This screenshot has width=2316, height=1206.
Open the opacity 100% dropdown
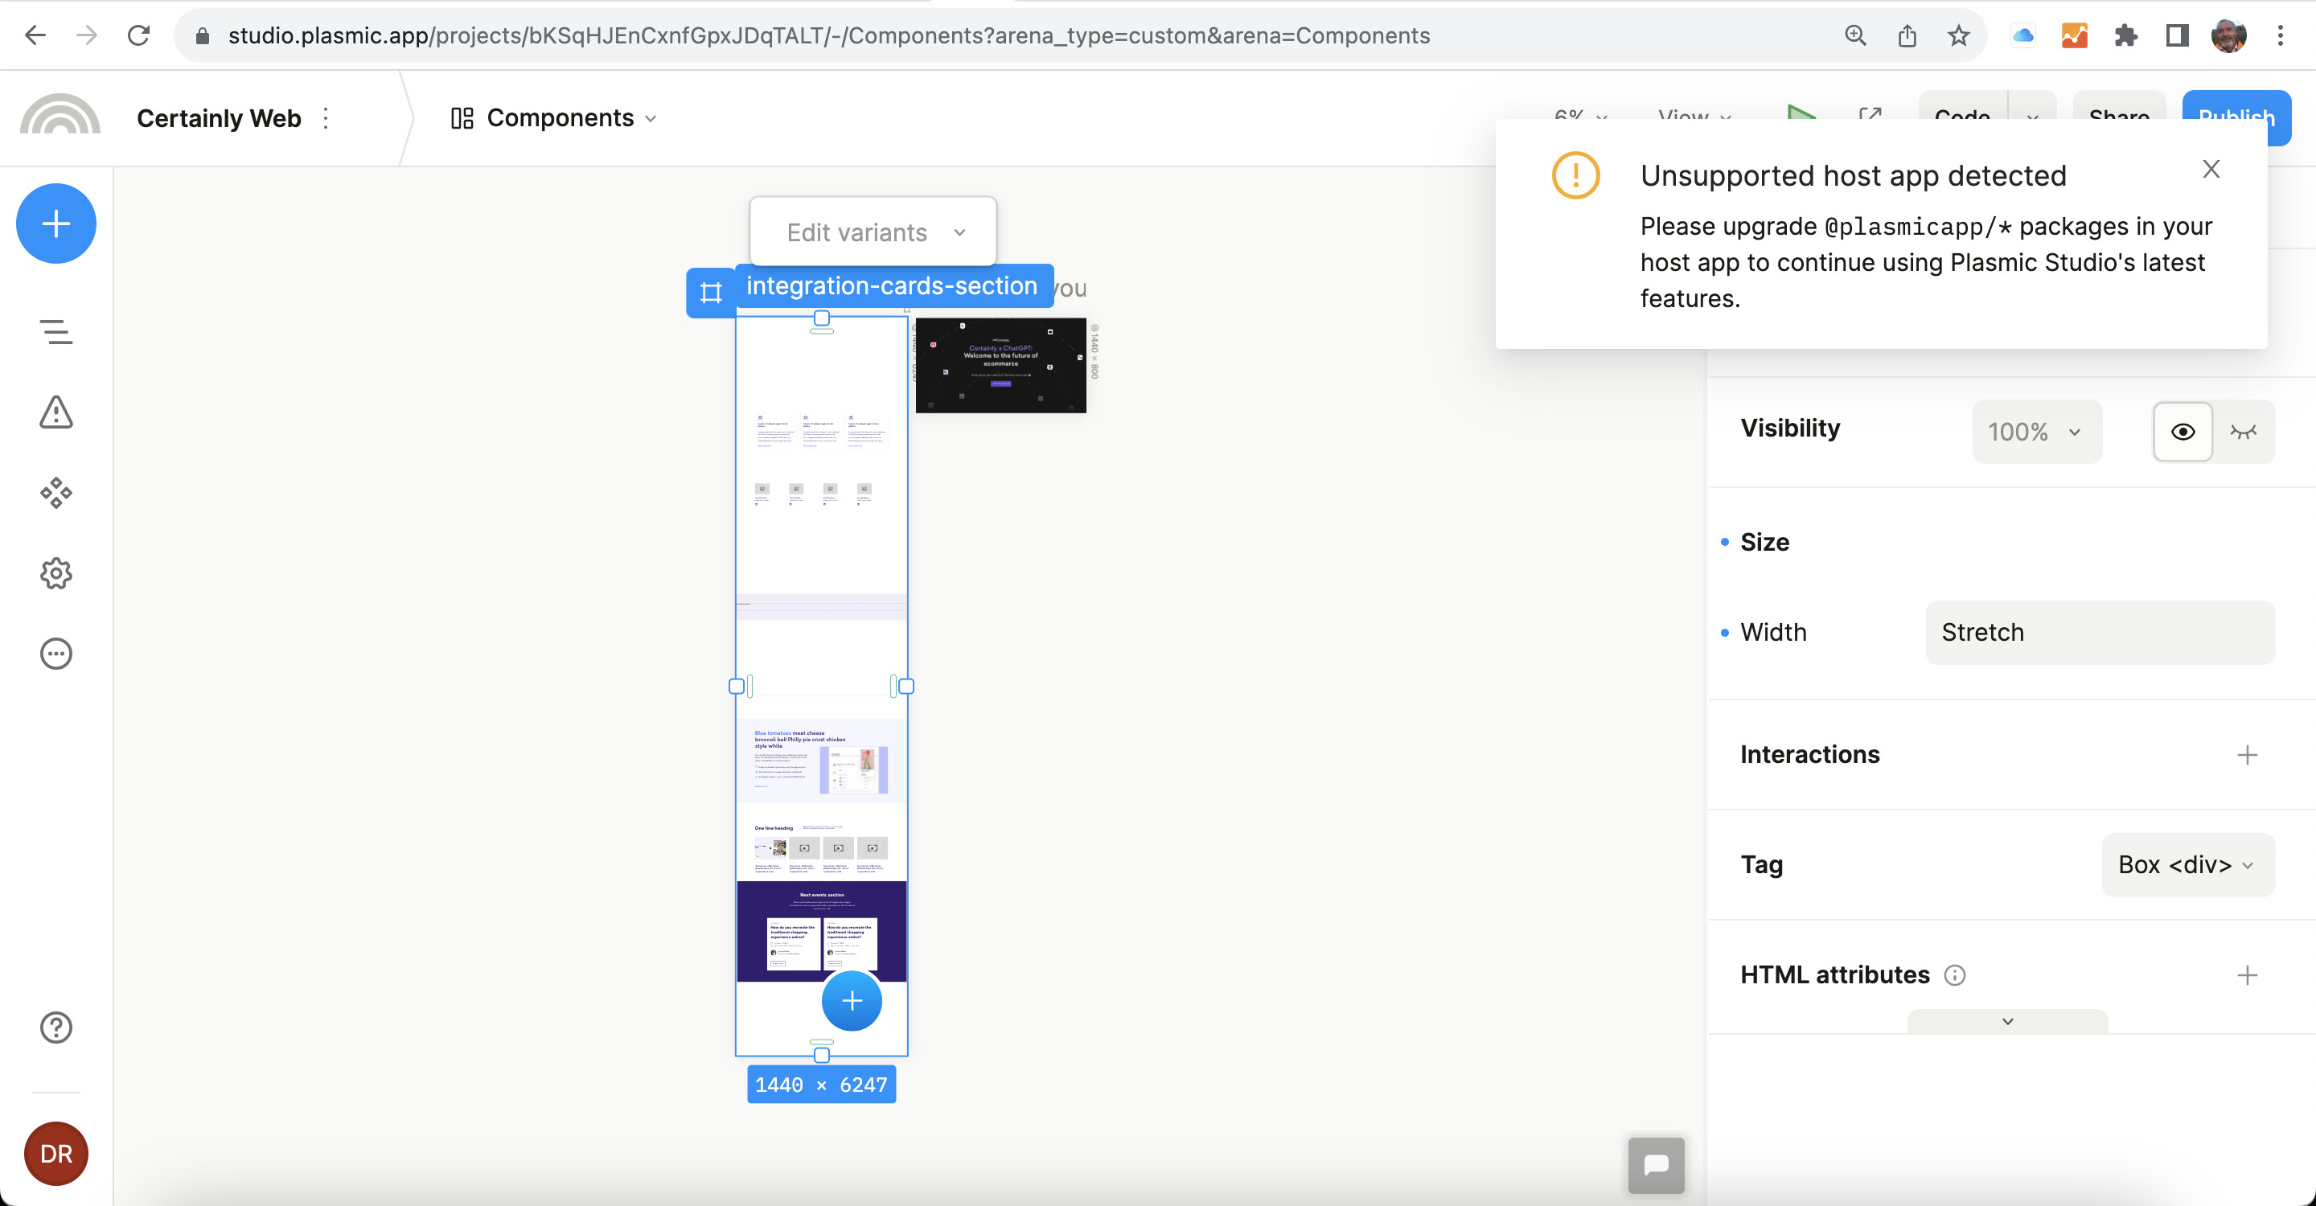coord(2035,432)
